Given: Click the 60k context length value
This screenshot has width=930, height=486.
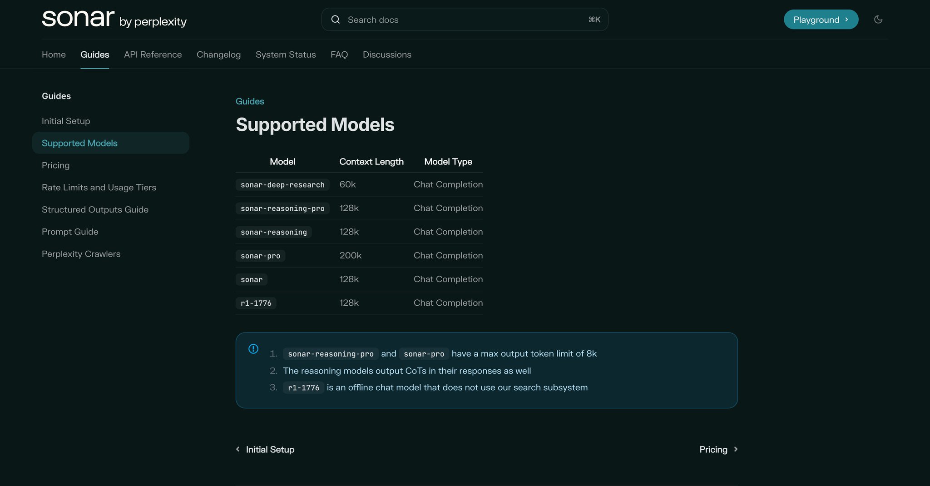Looking at the screenshot, I should pos(347,184).
